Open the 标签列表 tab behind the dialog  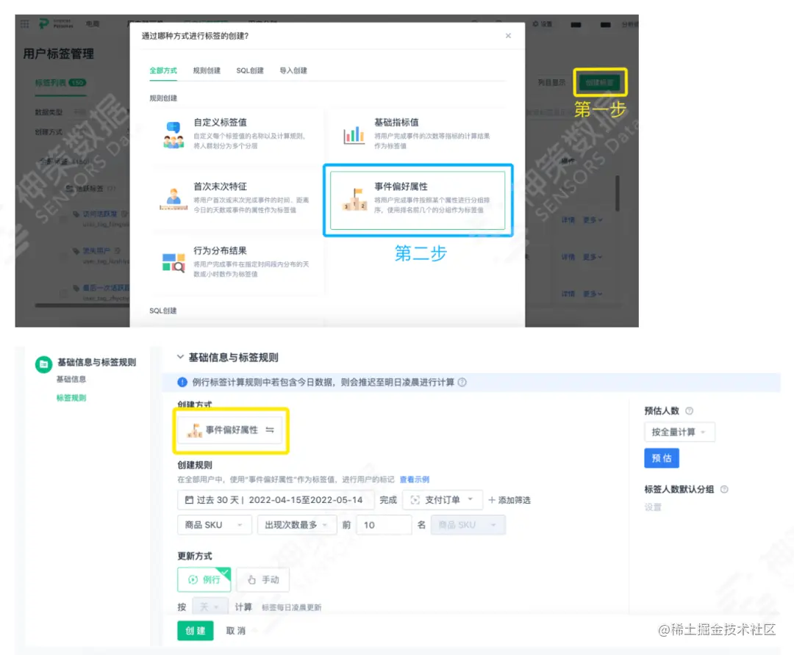(60, 82)
